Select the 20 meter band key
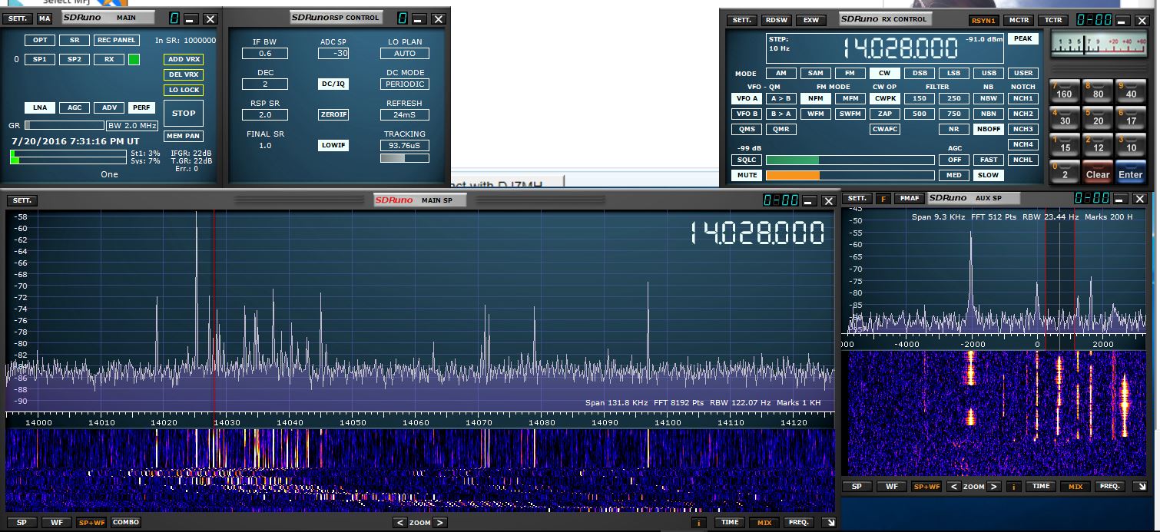This screenshot has height=532, width=1160. [1098, 117]
